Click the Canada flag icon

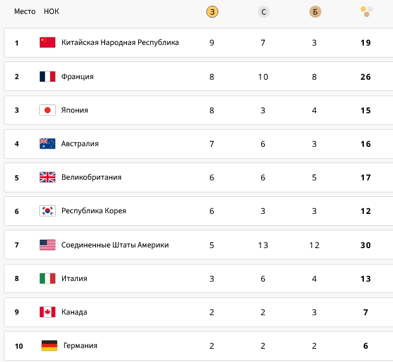[x=48, y=312]
